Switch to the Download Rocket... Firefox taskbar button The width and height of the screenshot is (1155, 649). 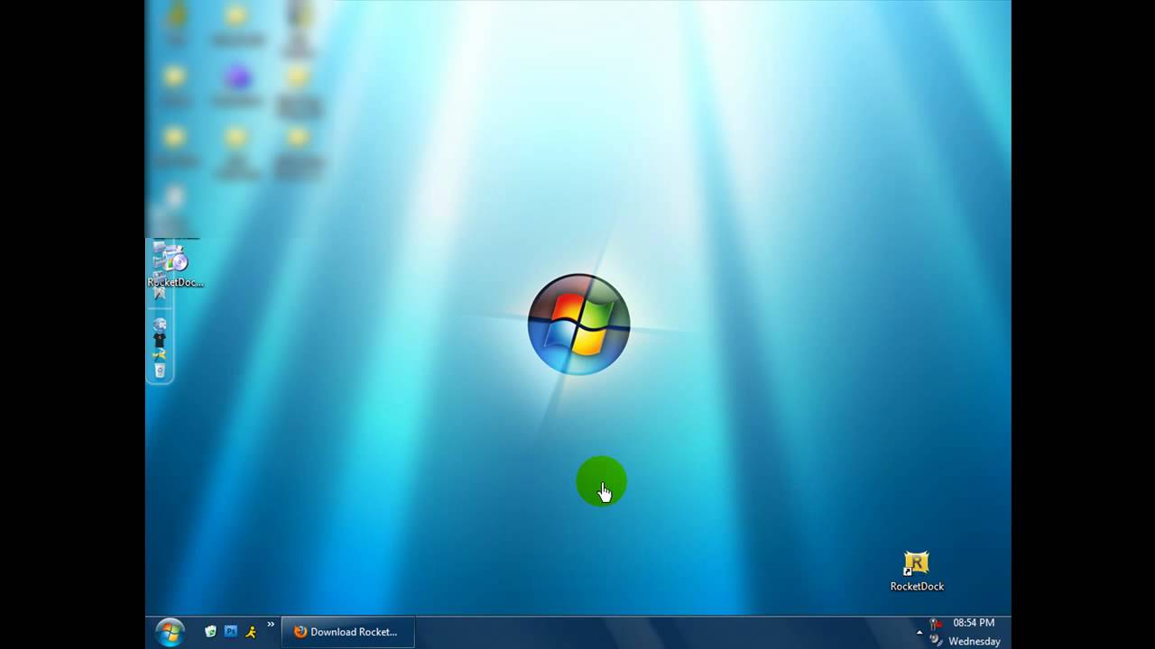(x=347, y=632)
